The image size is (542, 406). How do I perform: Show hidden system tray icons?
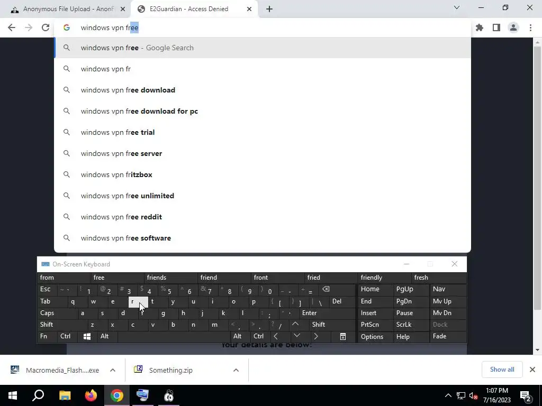click(x=448, y=395)
